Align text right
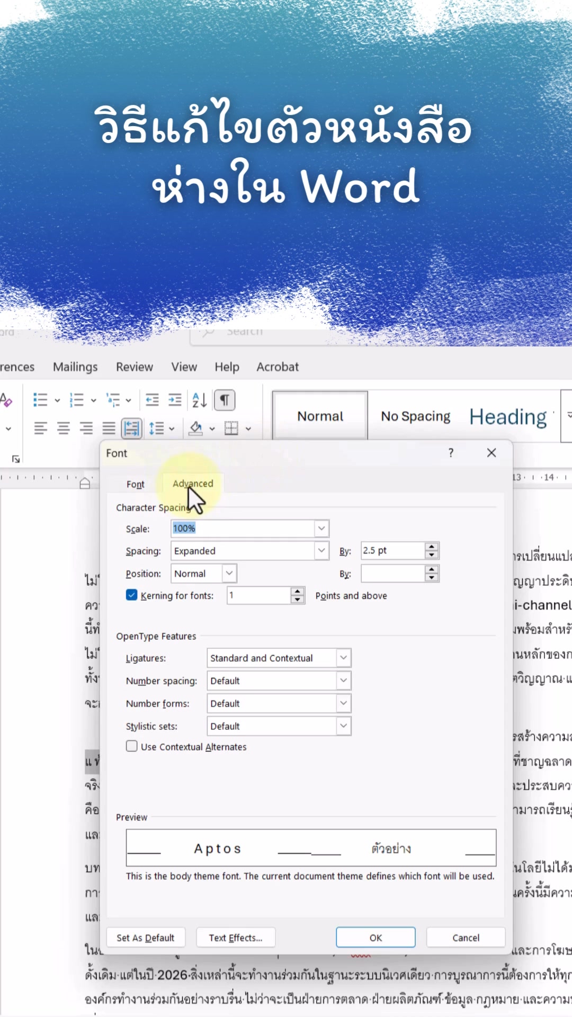Viewport: 572px width, 1017px height. (86, 428)
